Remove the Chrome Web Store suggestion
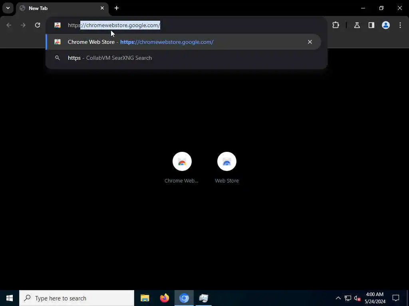This screenshot has width=409, height=306. pyautogui.click(x=310, y=42)
